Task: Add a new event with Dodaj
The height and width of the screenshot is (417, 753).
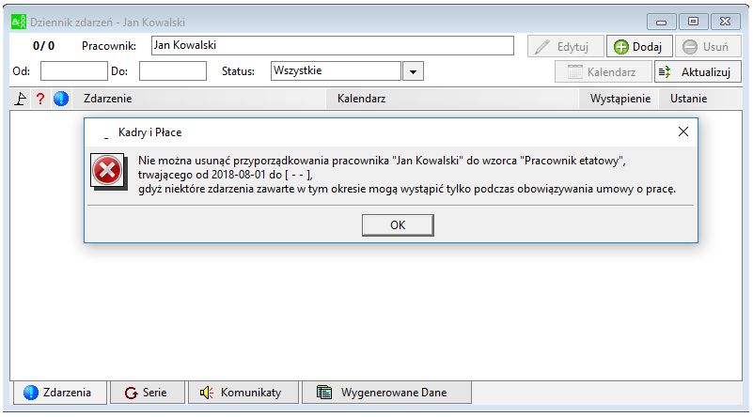Action: tap(638, 47)
